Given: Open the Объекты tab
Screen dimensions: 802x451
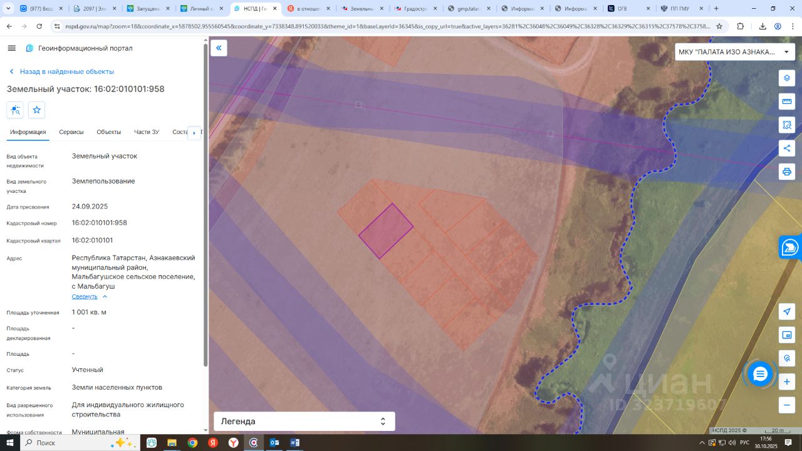Looking at the screenshot, I should pyautogui.click(x=109, y=132).
